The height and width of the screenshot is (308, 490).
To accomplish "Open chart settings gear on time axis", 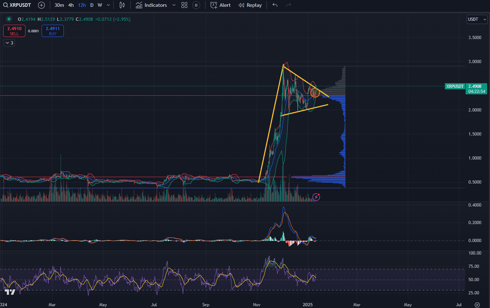I will tap(477, 305).
